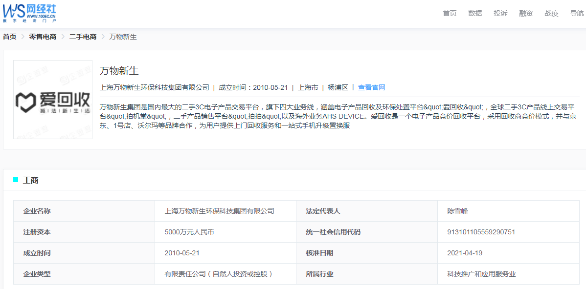The image size is (586, 289).
Task: Click the 万物新生 company title heading
Action: 119,71
